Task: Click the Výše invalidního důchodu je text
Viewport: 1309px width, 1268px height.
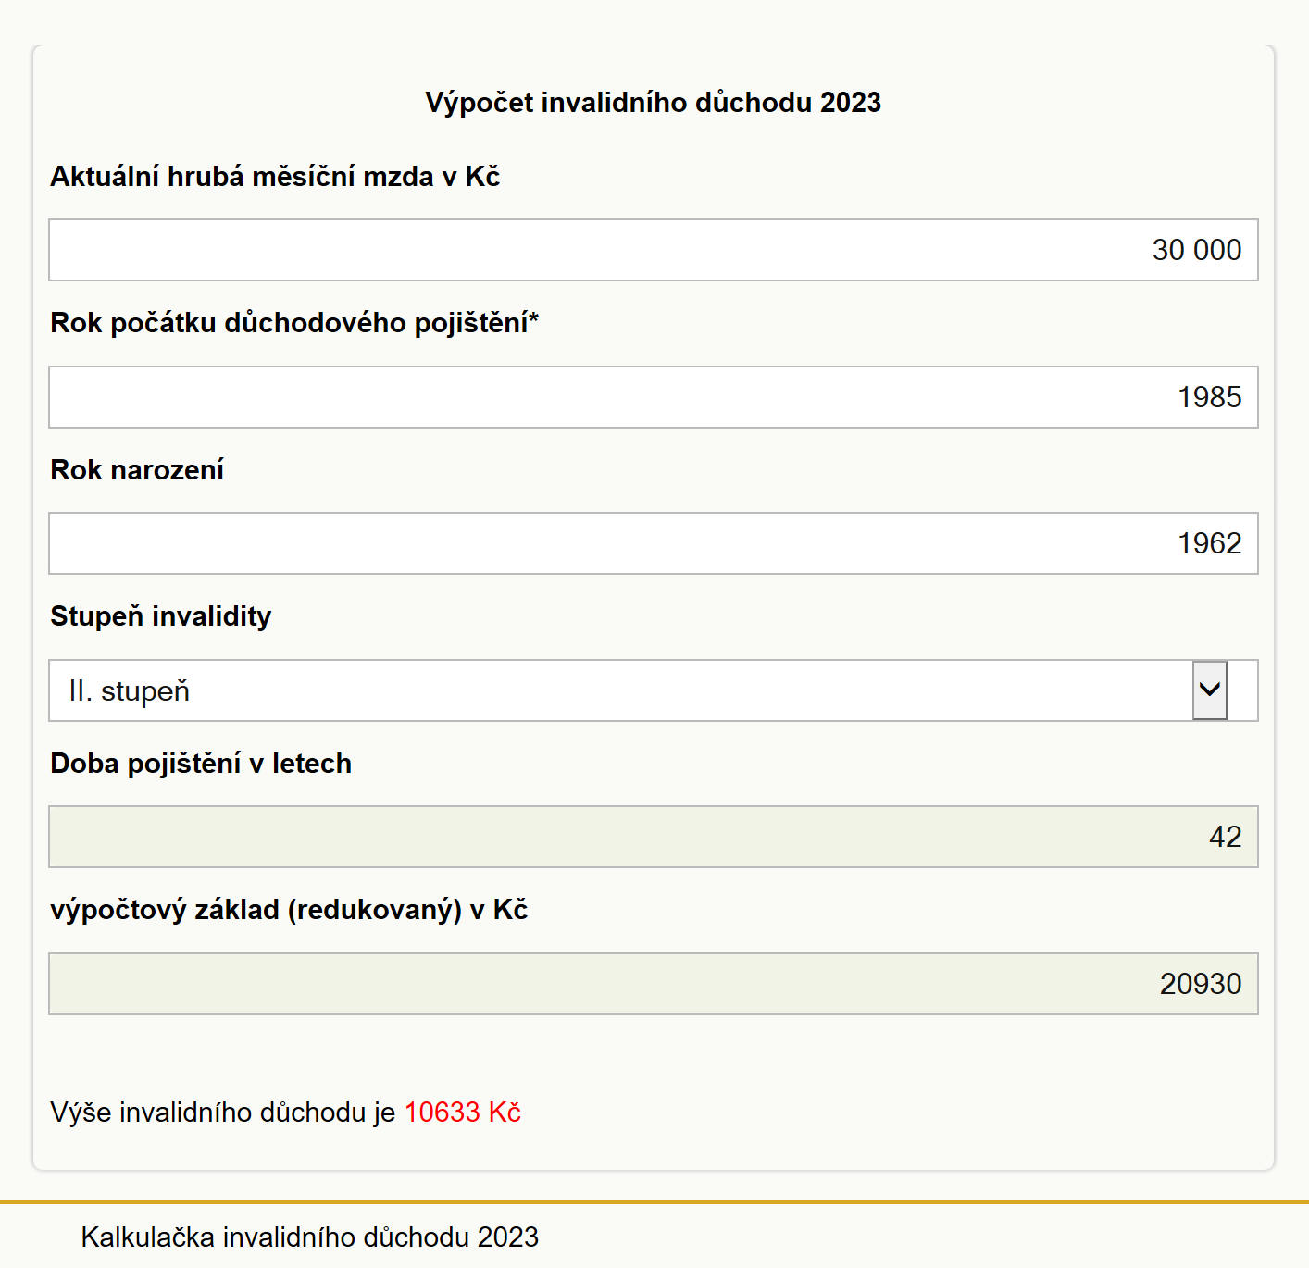Action: (x=223, y=1112)
